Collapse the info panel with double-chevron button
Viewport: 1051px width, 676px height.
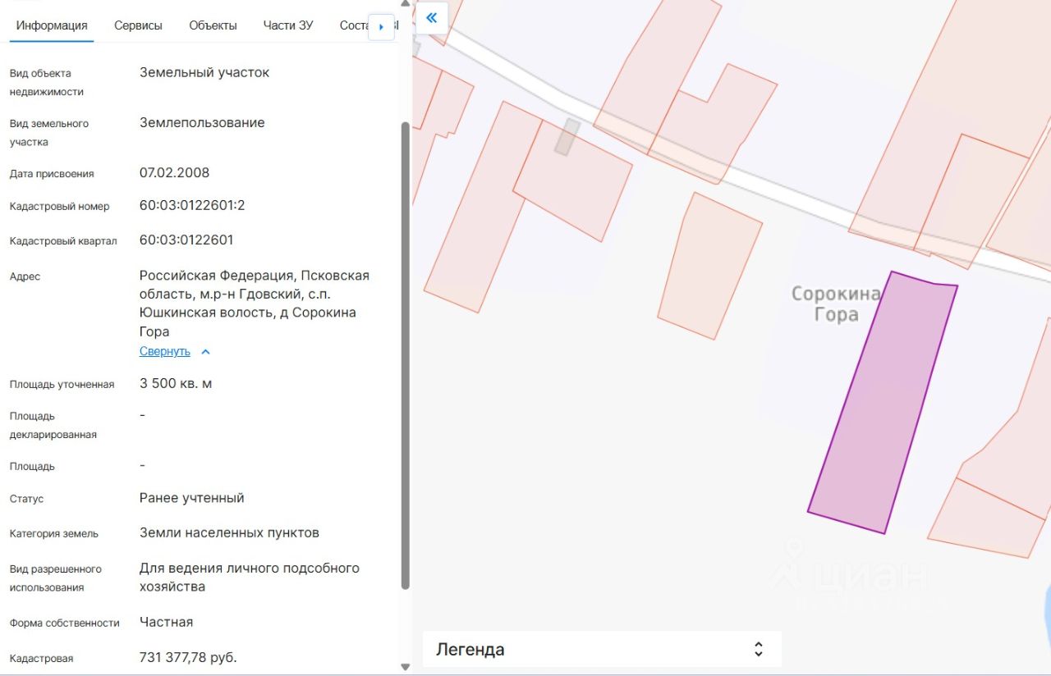432,18
